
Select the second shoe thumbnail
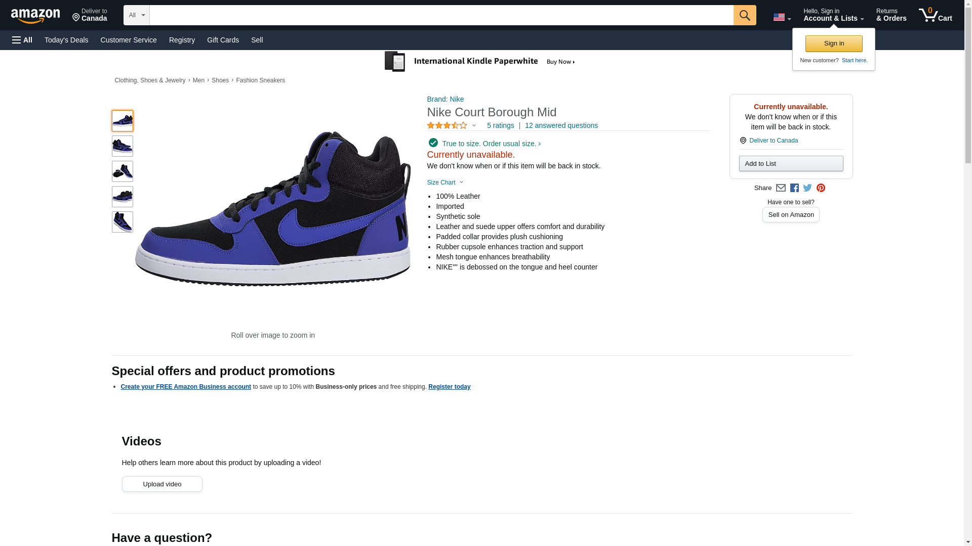click(x=123, y=146)
